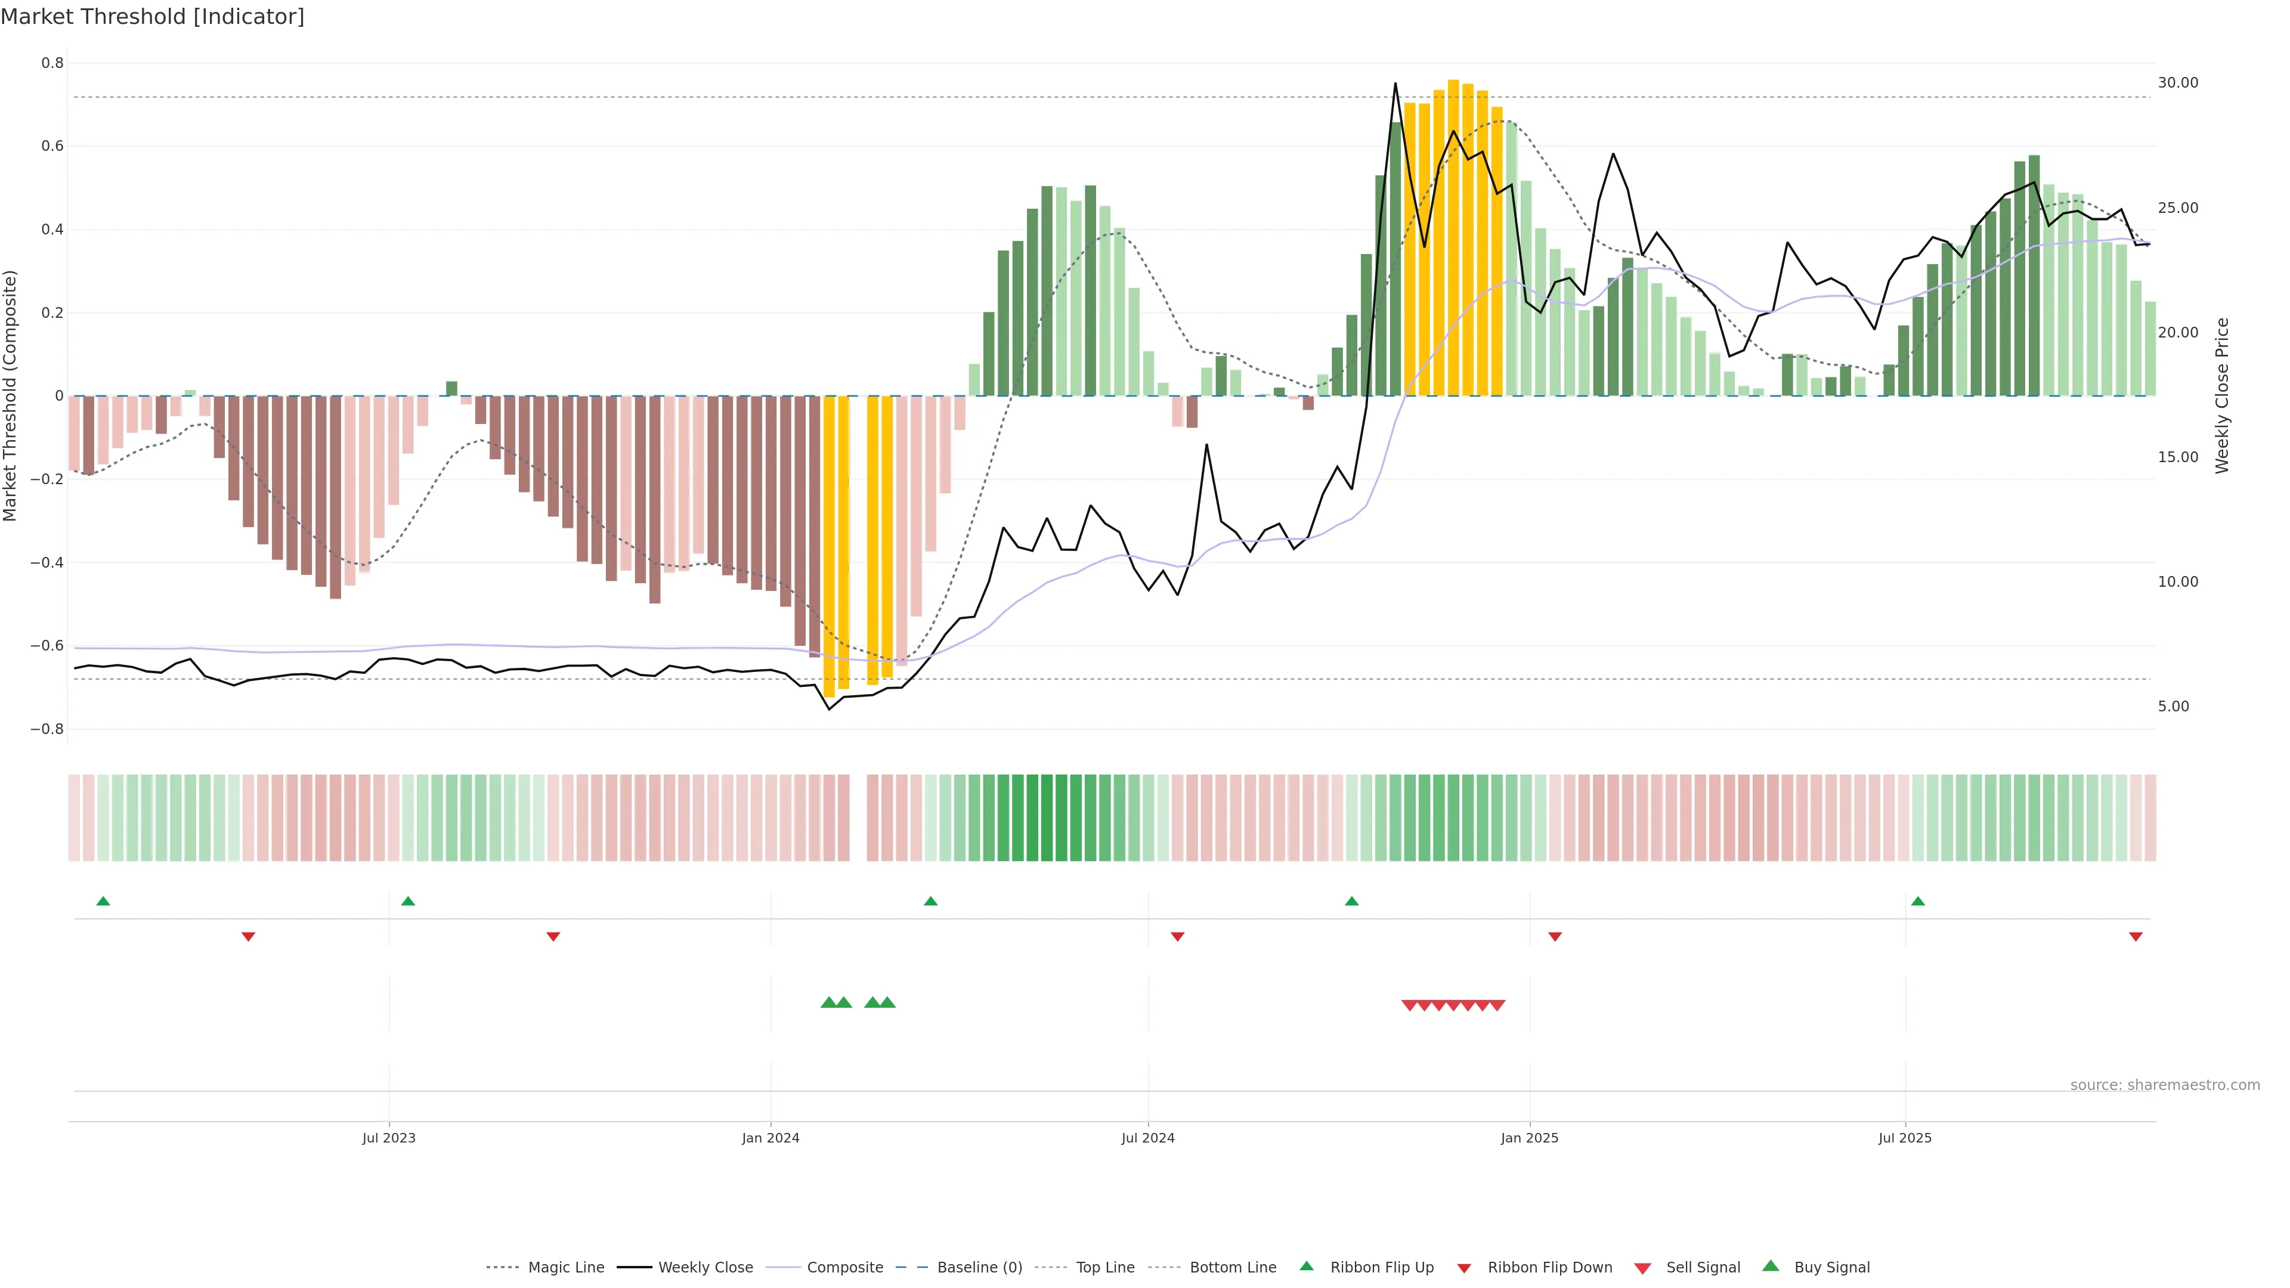Click the Market Threshold [Indicator] title
Image resolution: width=2290 pixels, height=1288 pixels.
coord(152,17)
